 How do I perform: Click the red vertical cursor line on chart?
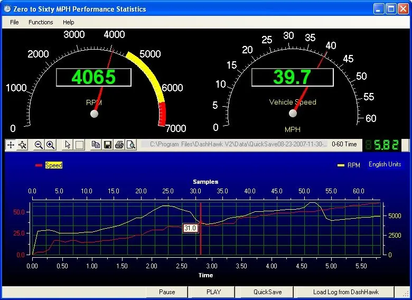click(x=201, y=240)
